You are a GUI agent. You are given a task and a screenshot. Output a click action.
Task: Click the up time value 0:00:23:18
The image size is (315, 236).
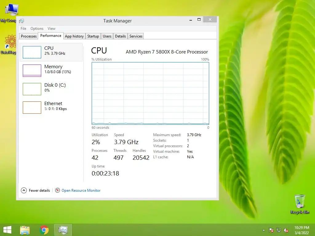click(x=105, y=173)
